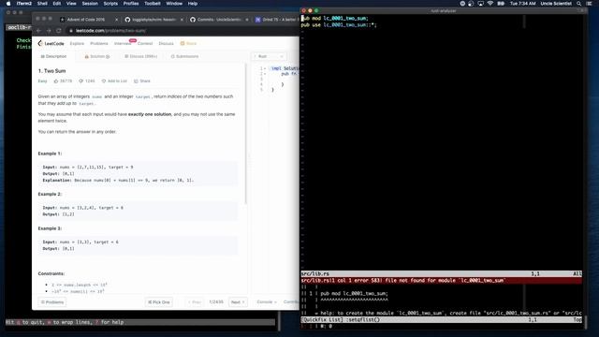The image size is (599, 337).
Task: Click the AirPlay display icon
Action: pos(480,4)
